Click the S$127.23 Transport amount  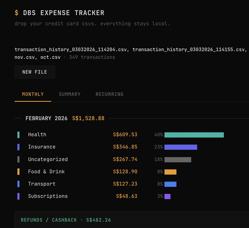tap(125, 184)
